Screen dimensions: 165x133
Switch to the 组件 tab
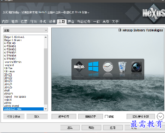click(15, 22)
